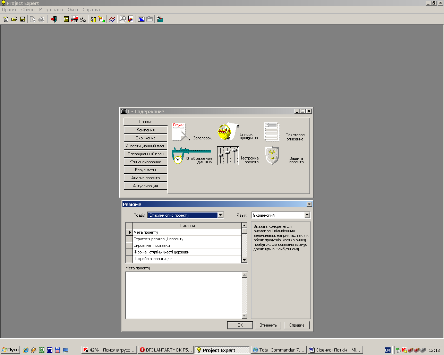Open the Справка menu
444x355 pixels.
[x=91, y=10]
